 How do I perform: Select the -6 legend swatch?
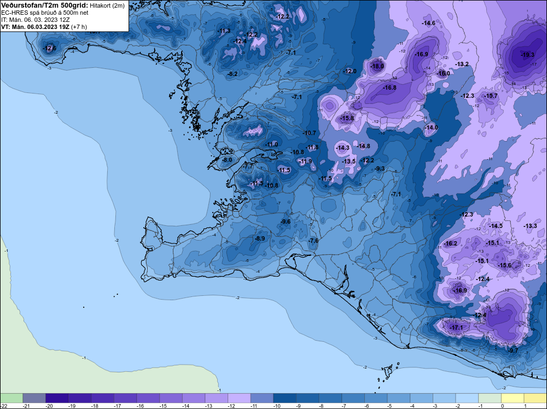pyautogui.click(x=376, y=398)
